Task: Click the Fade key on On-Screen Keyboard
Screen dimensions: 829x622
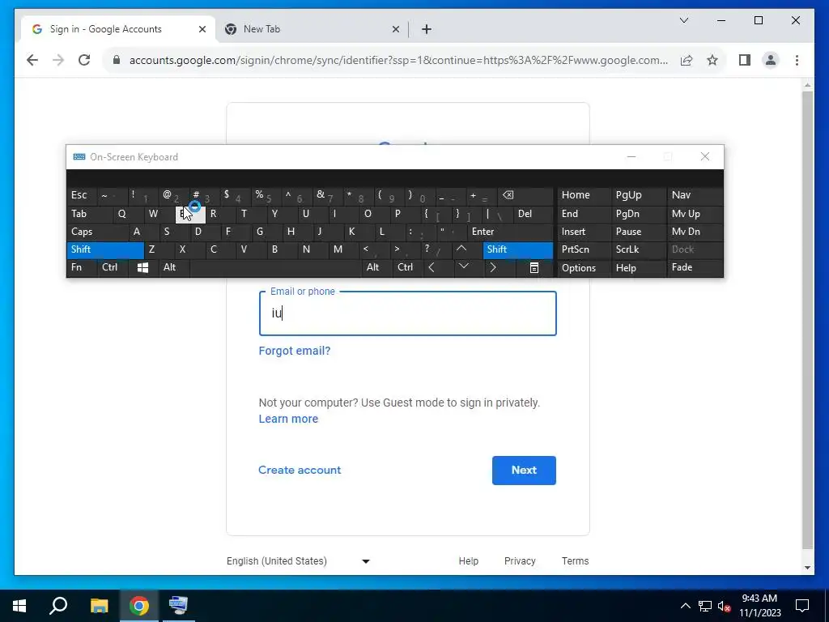Action: coord(695,267)
